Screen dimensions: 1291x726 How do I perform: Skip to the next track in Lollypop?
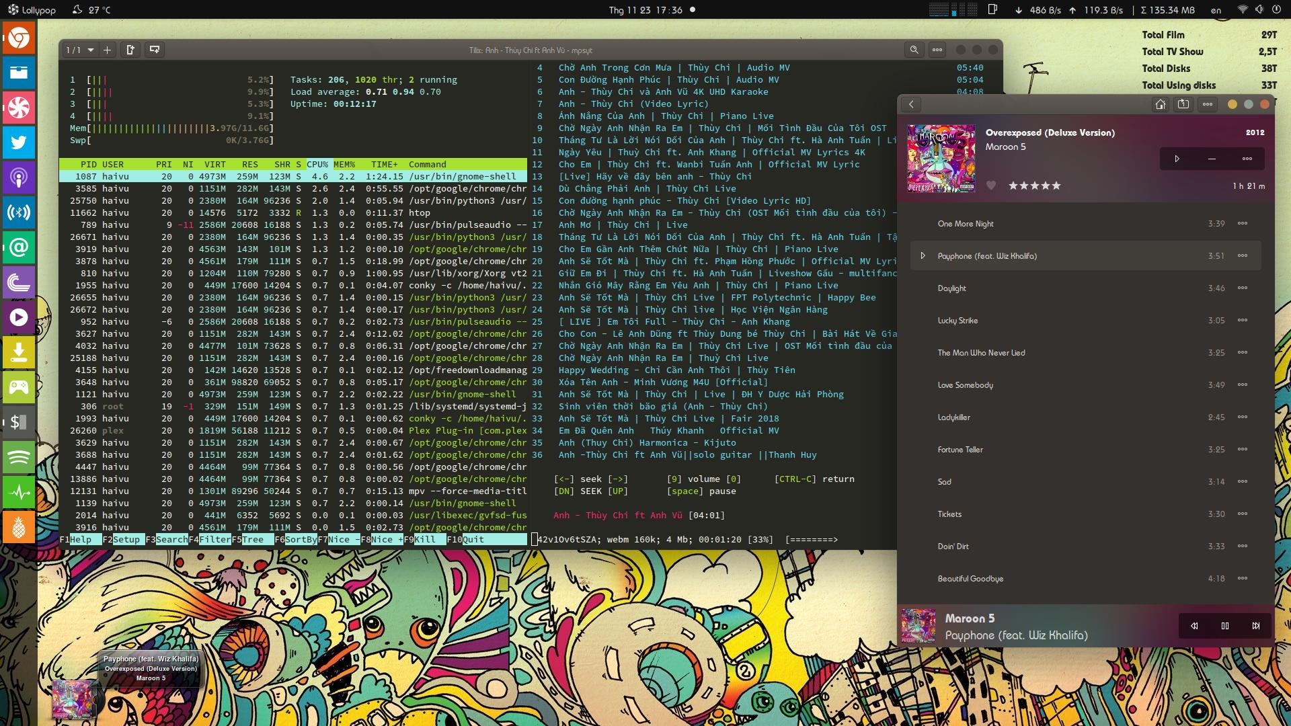(x=1255, y=626)
